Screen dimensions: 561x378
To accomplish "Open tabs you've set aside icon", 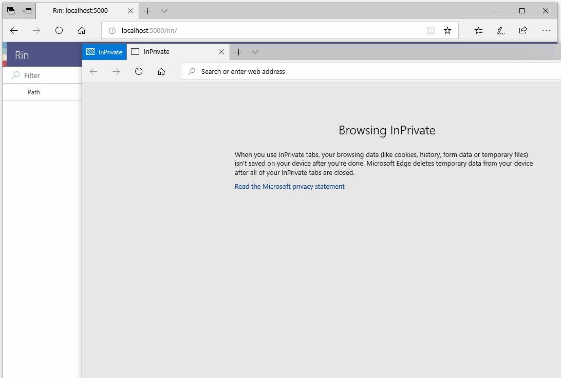I will tap(11, 11).
